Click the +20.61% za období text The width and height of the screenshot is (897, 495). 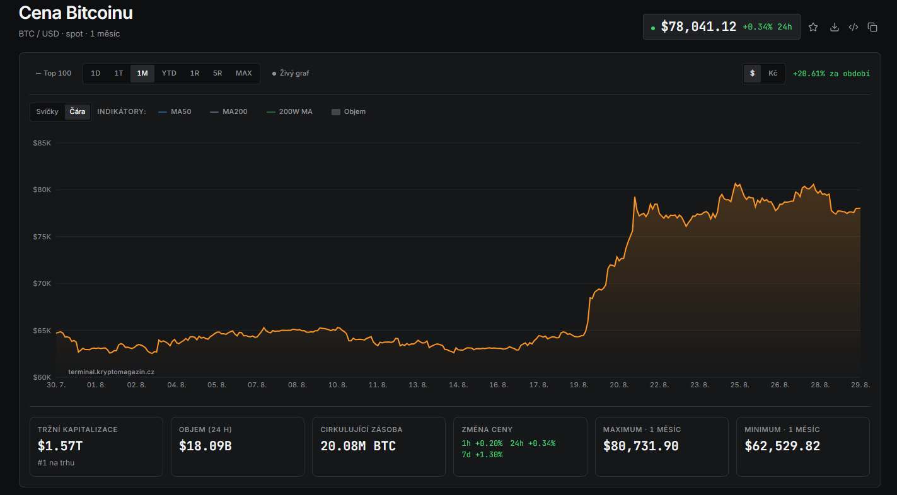831,74
